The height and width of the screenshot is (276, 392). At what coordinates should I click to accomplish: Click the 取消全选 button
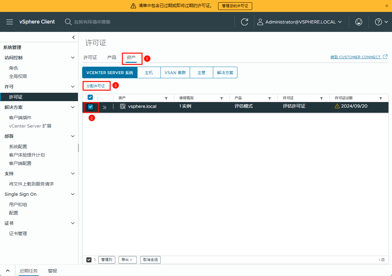coord(150,260)
